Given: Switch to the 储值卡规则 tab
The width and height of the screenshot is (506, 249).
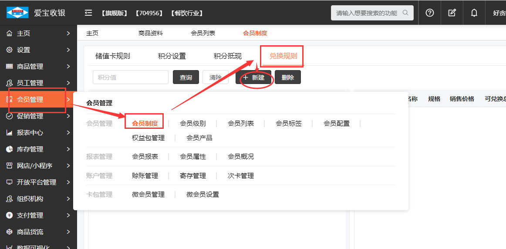Looking at the screenshot, I should [113, 56].
